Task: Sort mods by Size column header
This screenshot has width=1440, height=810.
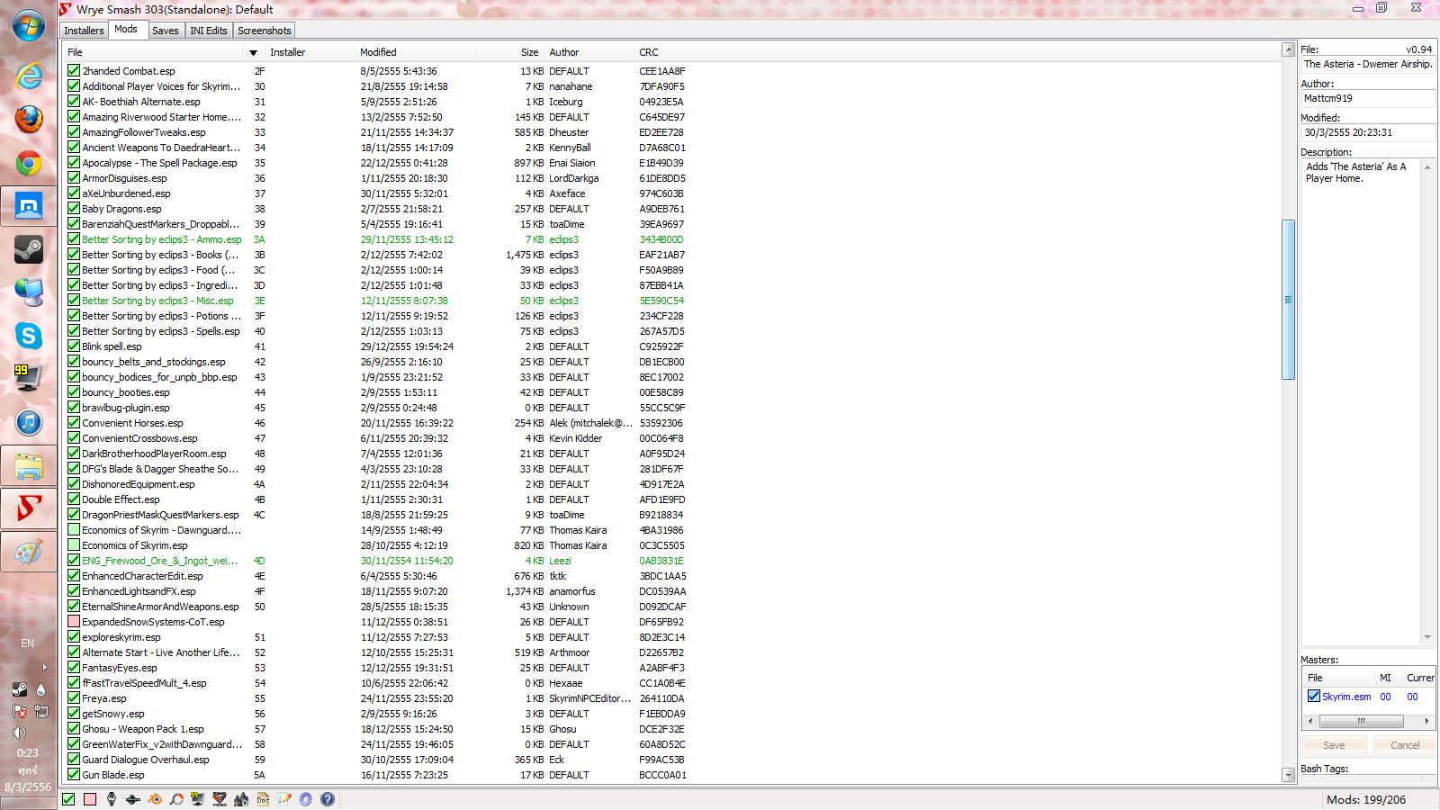Action: 509,52
